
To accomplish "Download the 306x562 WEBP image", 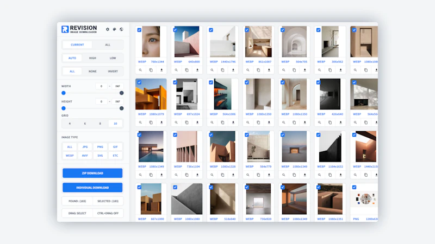I will pos(340,70).
